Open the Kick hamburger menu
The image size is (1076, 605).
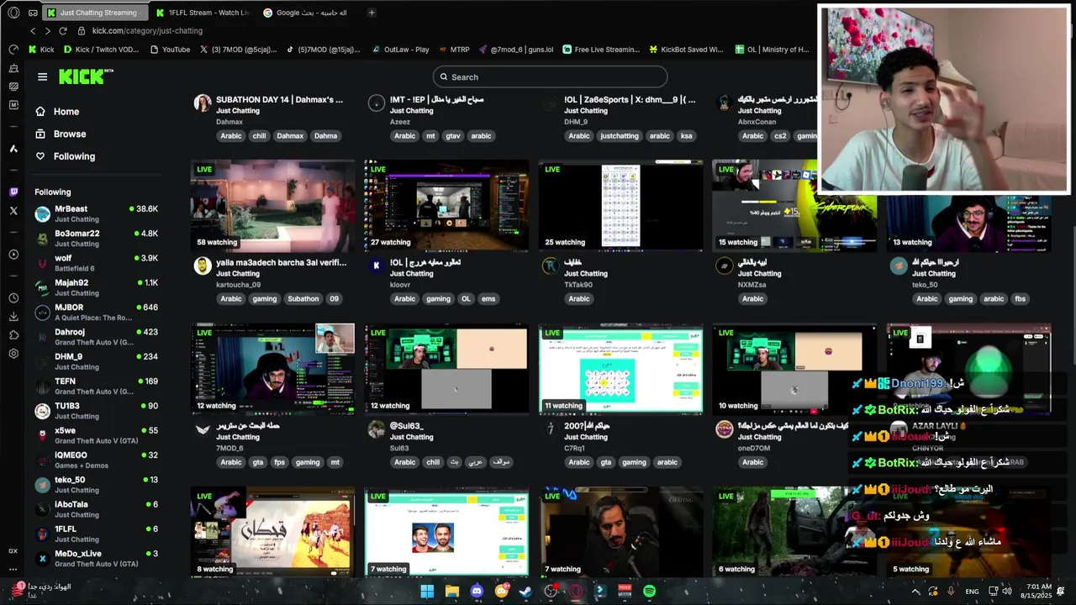pos(42,76)
